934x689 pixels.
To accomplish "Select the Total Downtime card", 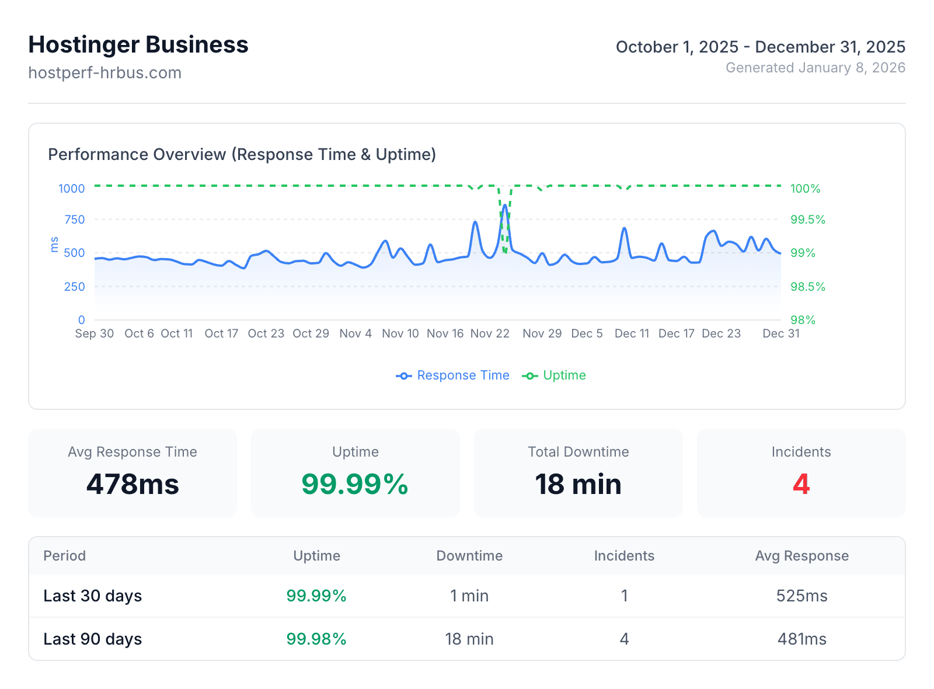I will tap(578, 473).
